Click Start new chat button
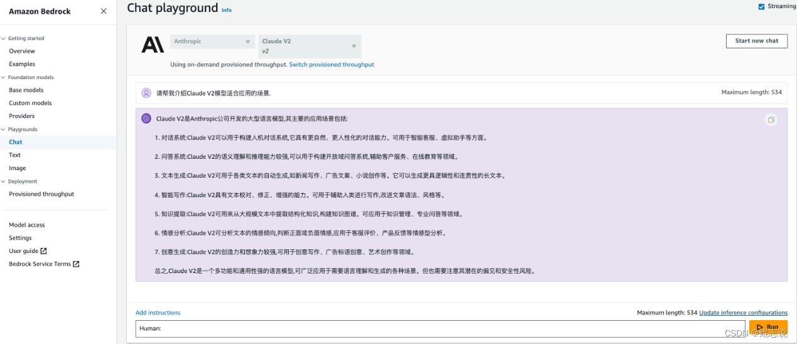The width and height of the screenshot is (797, 344). [x=757, y=41]
